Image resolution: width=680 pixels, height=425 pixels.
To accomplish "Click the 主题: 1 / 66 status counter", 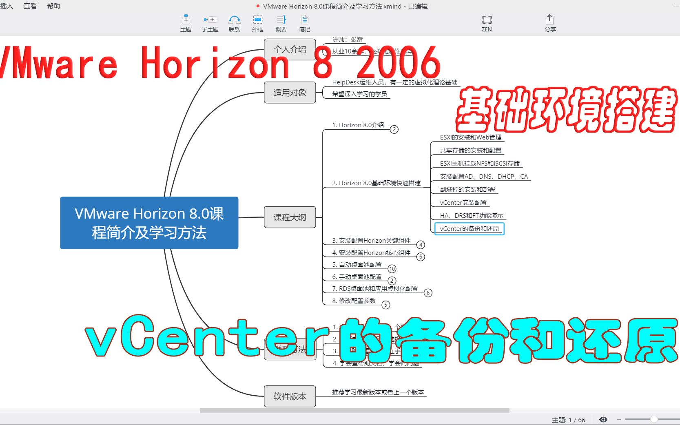I will 568,420.
